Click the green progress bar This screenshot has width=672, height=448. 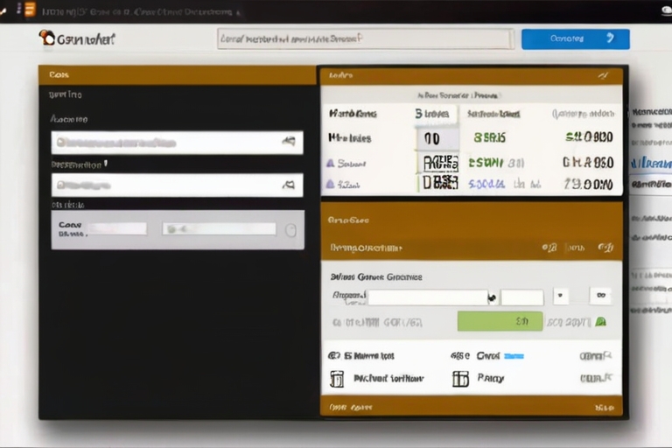(500, 321)
